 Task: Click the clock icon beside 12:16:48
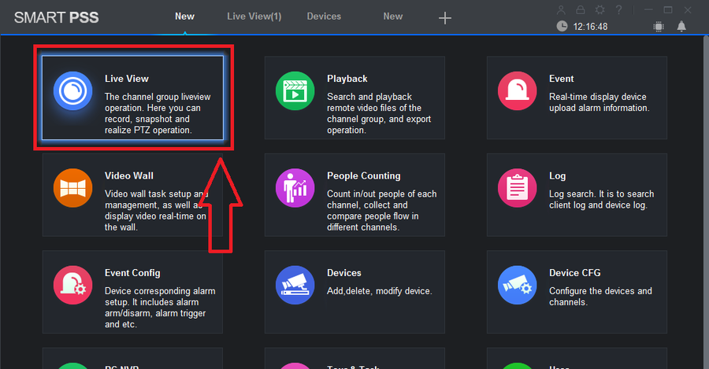[x=562, y=26]
